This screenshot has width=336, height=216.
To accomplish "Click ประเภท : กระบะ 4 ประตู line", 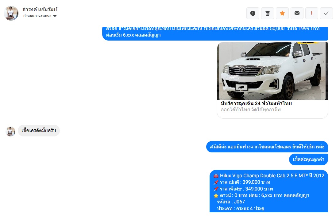I will click(241, 209).
